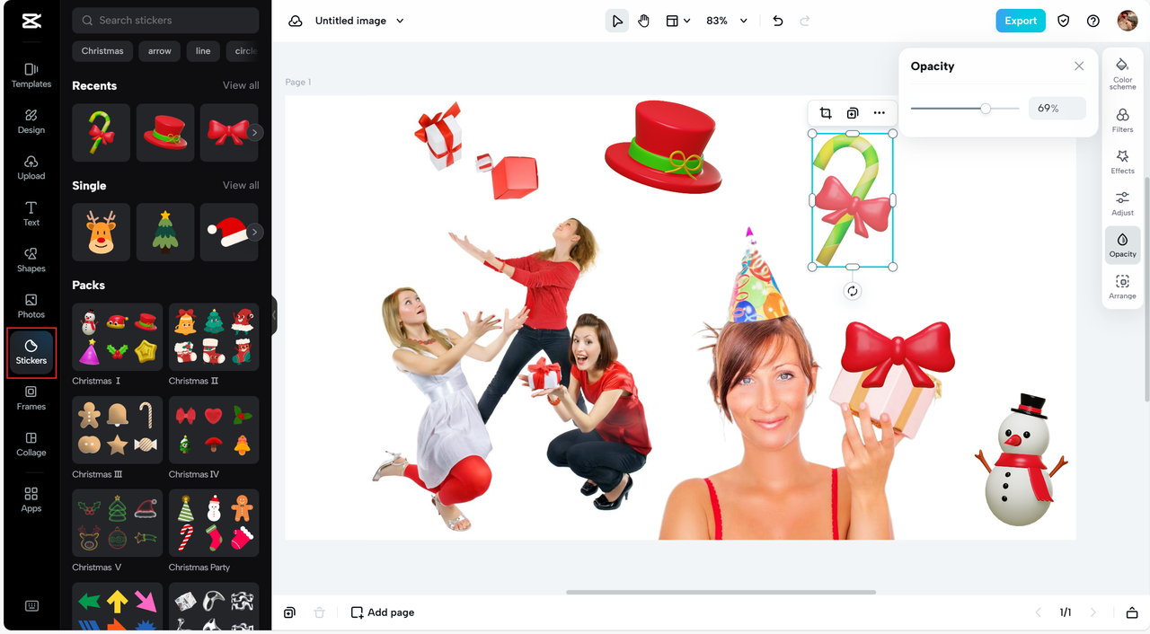Open the Christmas III sticker pack
This screenshot has height=634, width=1150.
118,430
